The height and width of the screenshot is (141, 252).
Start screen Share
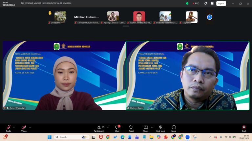coord(146,128)
